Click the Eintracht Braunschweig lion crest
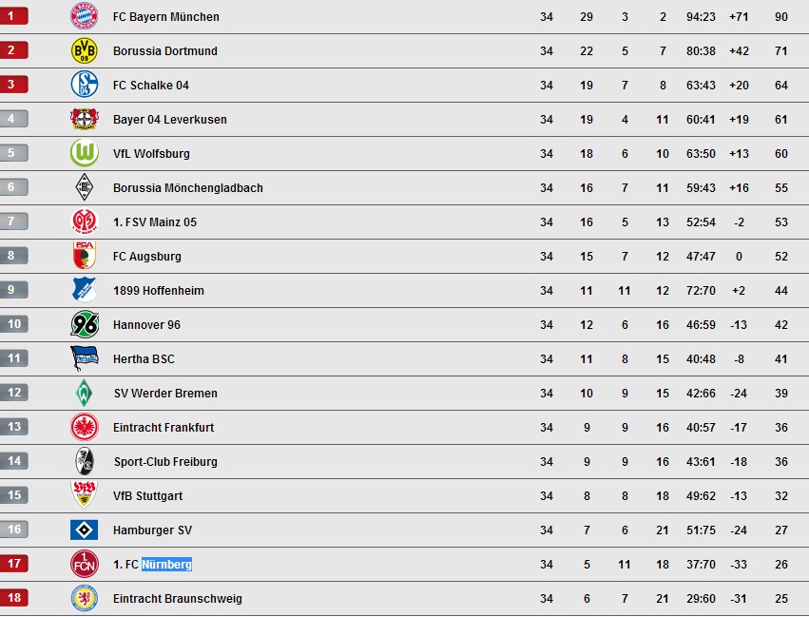 [x=84, y=598]
